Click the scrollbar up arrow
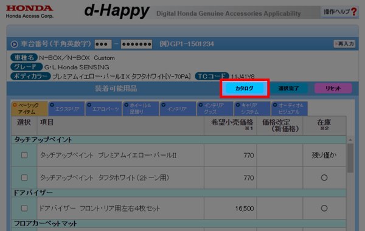365x231 pixels. click(x=350, y=140)
